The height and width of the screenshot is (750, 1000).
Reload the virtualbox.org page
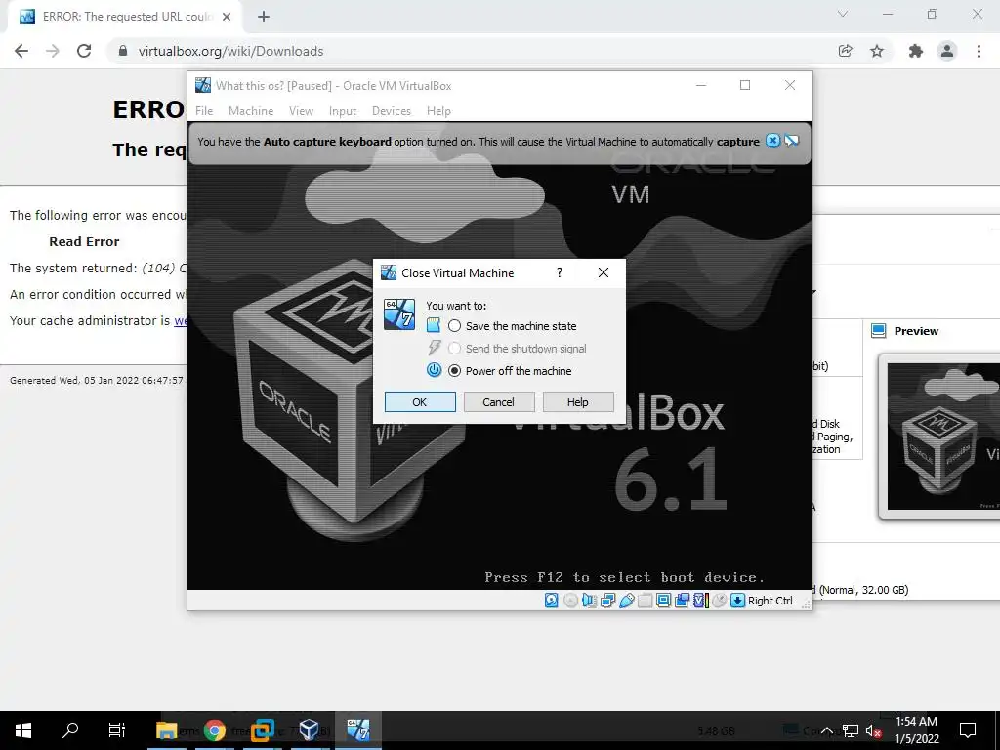(84, 51)
